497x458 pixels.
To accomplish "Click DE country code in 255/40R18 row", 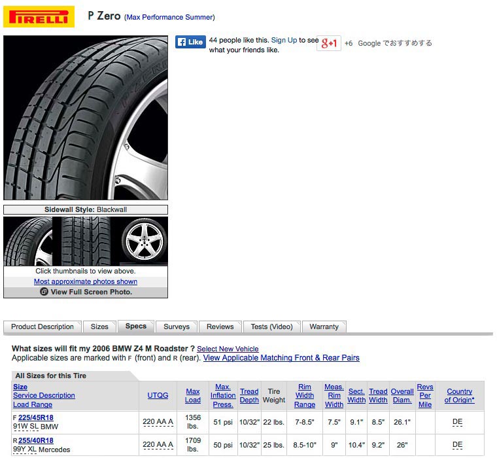I will point(457,445).
